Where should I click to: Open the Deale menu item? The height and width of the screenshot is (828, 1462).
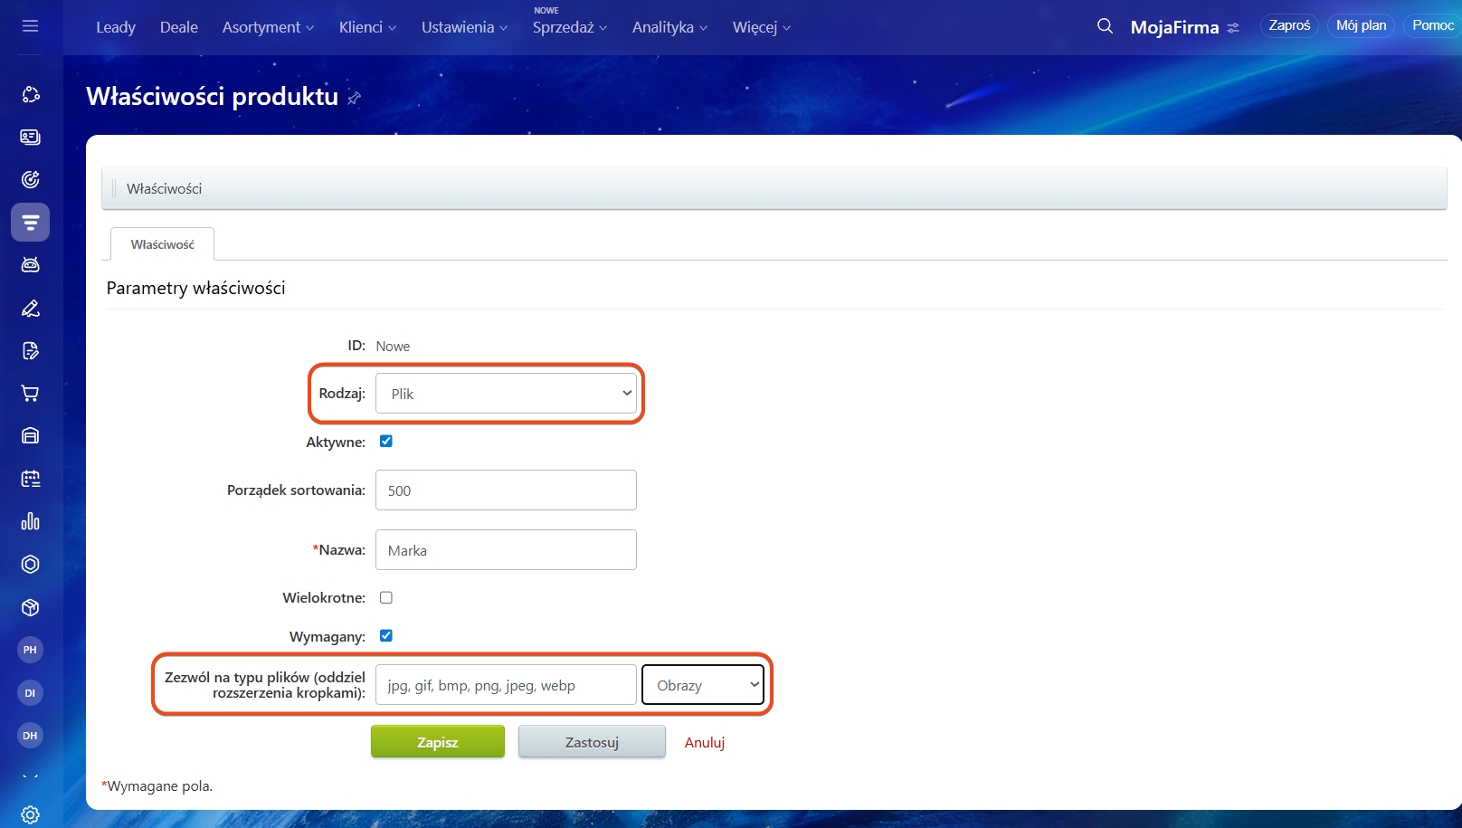pos(178,27)
